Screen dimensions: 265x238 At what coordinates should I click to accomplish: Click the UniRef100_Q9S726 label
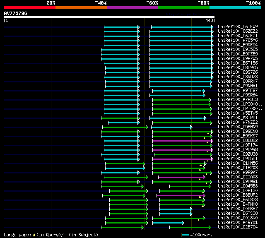[238, 72]
